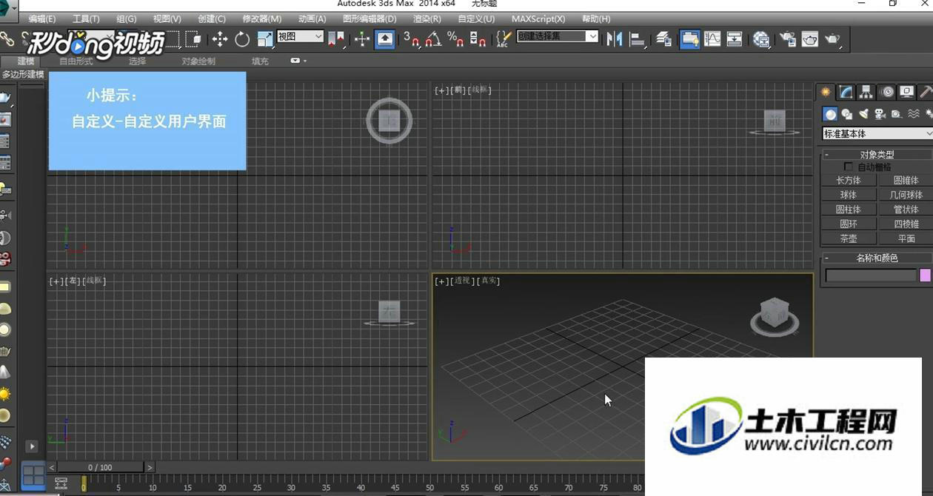Enable the 自动栅格 checkbox
The image size is (933, 496).
coord(849,167)
